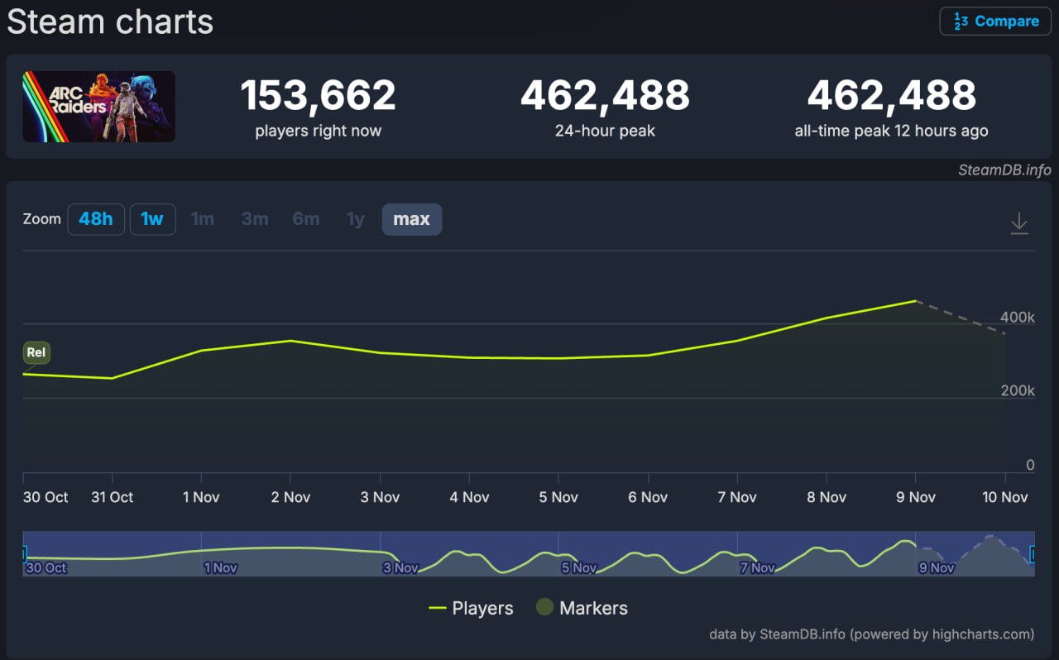Set zoom to 6m
The width and height of the screenshot is (1059, 660).
[306, 219]
